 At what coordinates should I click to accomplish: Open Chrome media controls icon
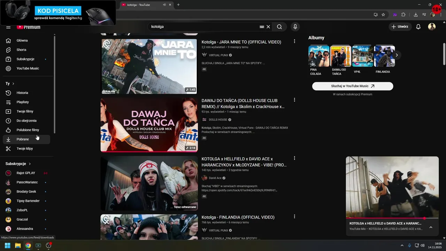click(x=424, y=15)
